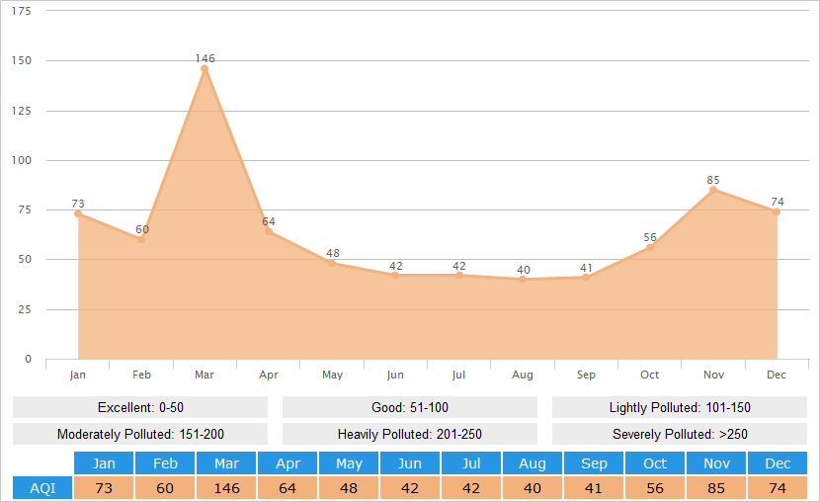Click the '146' value label above the peak

[x=205, y=58]
